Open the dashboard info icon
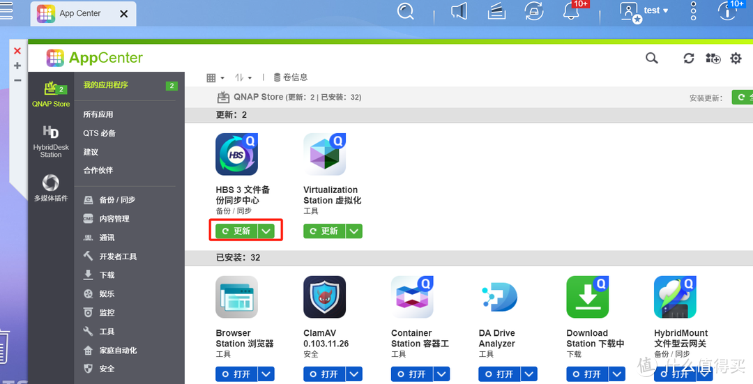This screenshot has width=753, height=384. pyautogui.click(x=727, y=10)
